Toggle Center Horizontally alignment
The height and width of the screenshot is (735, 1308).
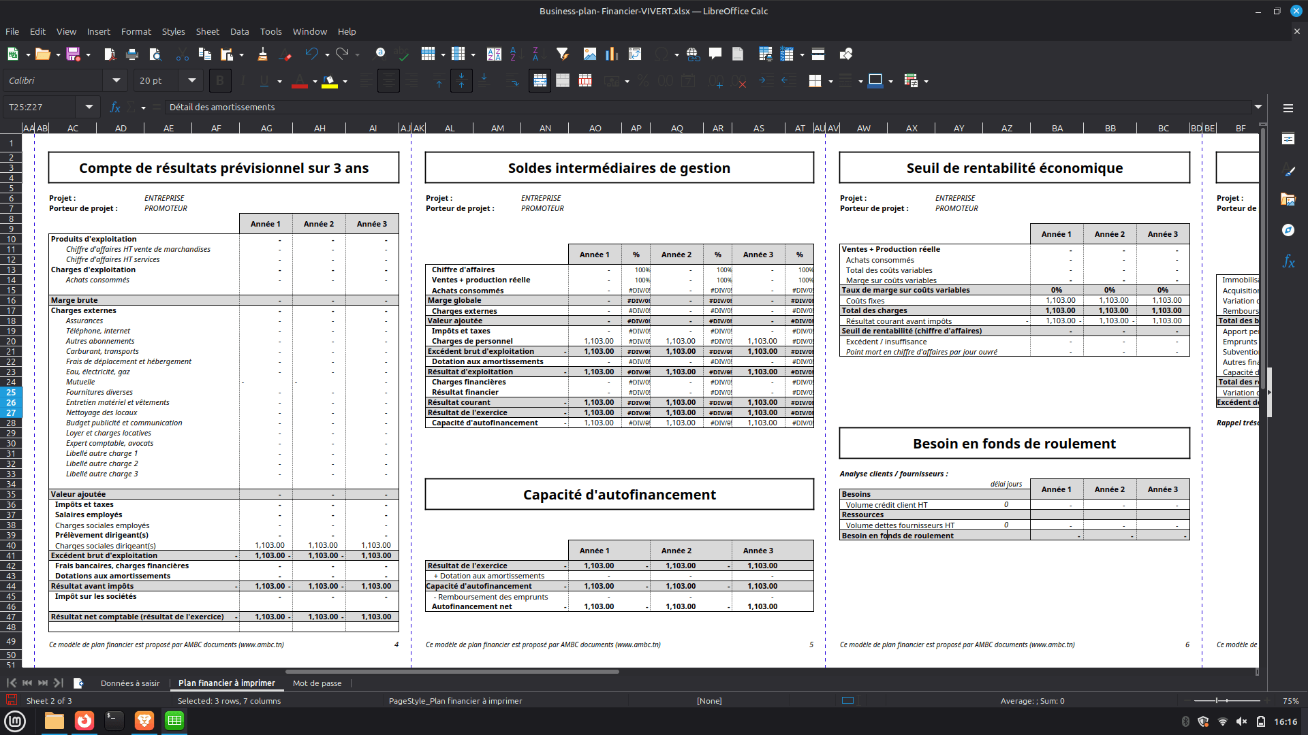[388, 81]
